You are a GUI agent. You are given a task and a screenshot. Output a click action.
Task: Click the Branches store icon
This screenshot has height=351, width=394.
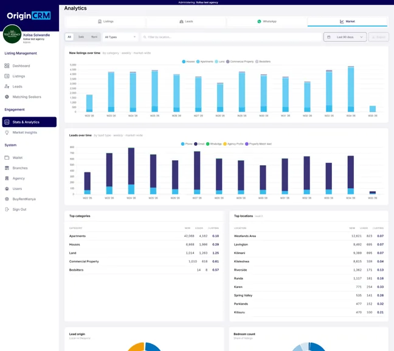(7, 168)
